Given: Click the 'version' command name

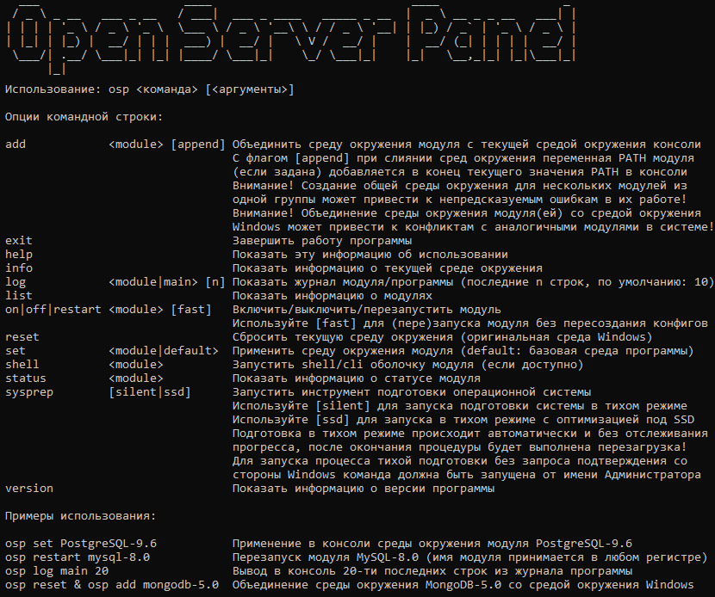Looking at the screenshot, I should pyautogui.click(x=29, y=488).
